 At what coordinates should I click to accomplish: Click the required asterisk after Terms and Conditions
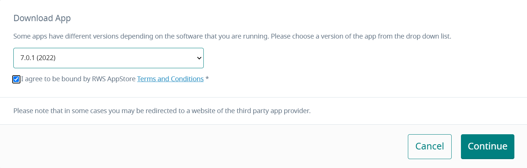[x=207, y=79]
